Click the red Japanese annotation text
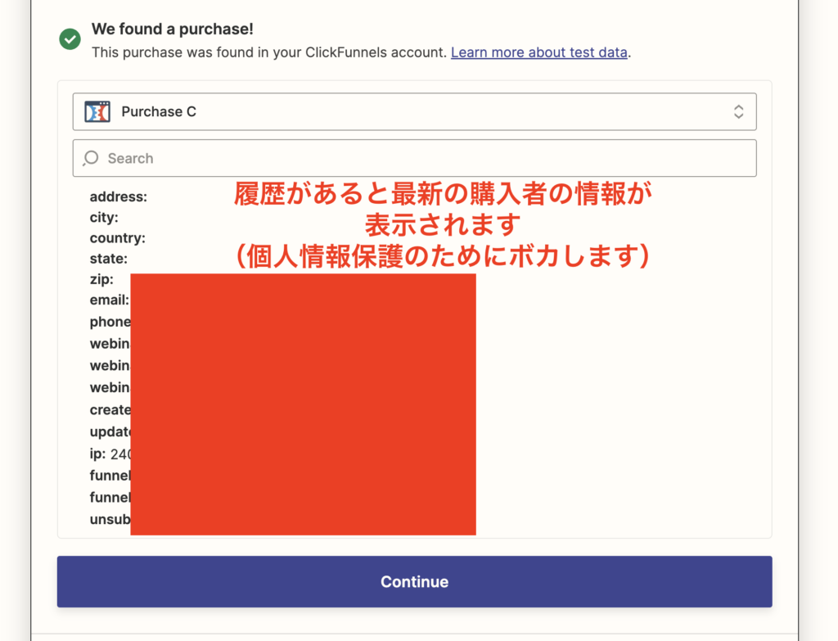The height and width of the screenshot is (641, 838). click(x=442, y=224)
